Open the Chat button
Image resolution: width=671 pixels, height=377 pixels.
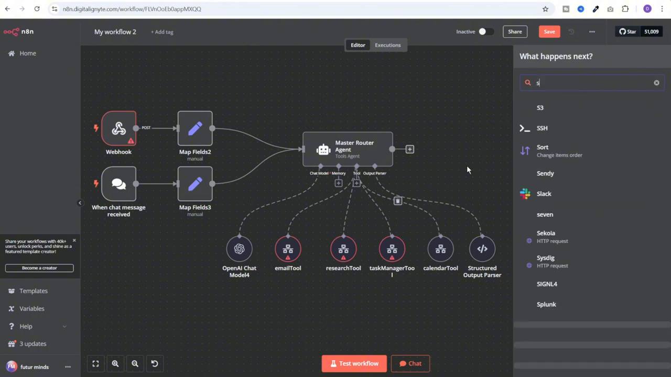(410, 363)
